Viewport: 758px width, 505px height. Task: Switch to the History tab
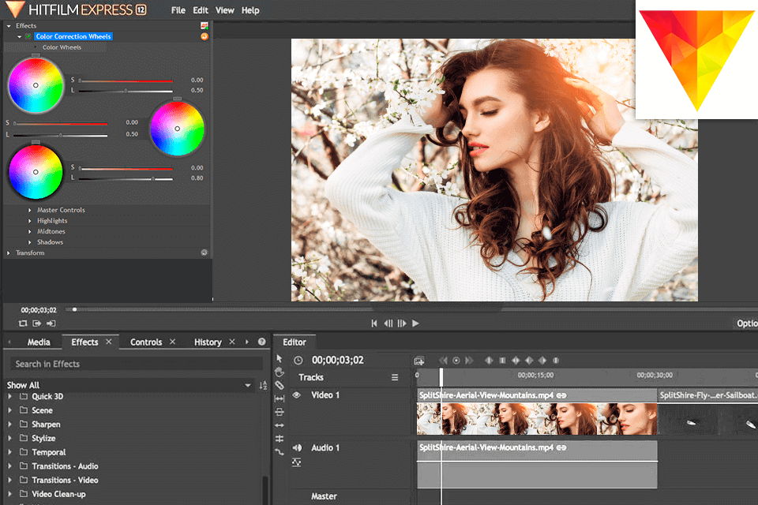click(x=208, y=342)
